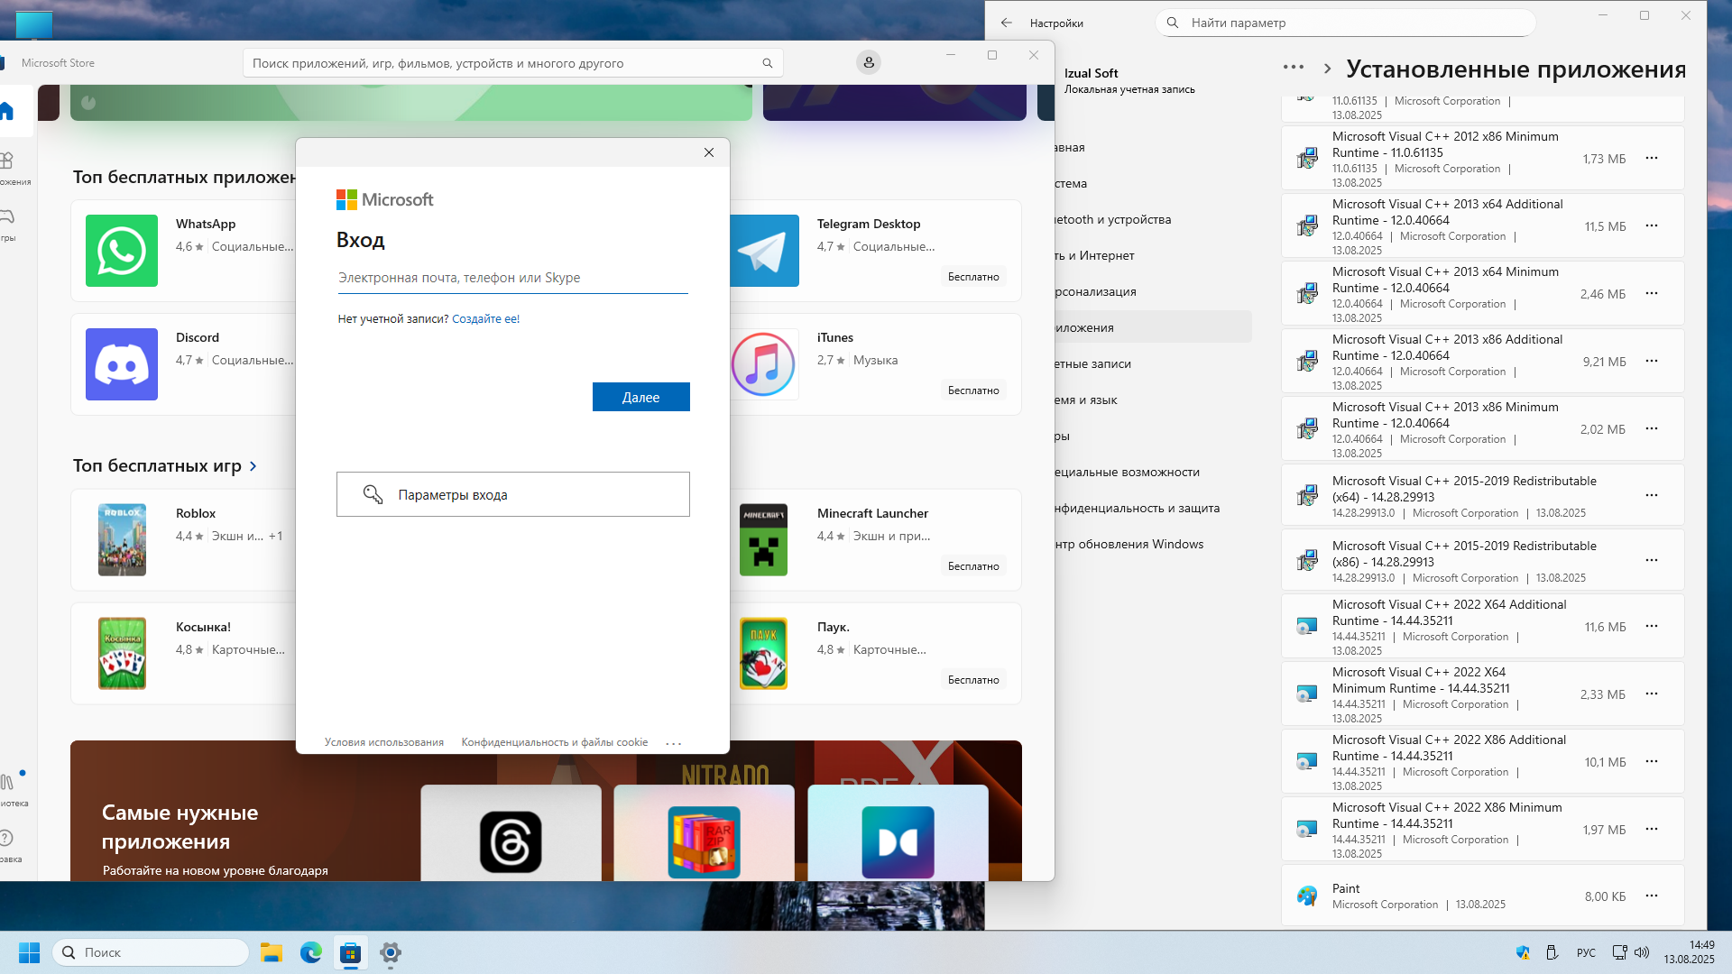This screenshot has height=974, width=1732.
Task: Click Бесплатно button for Паук
Action: 973,680
